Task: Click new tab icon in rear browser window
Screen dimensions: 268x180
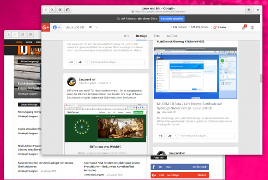Action: tap(30, 34)
